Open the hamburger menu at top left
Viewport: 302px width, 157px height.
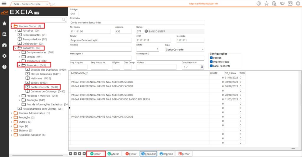[x=4, y=4]
